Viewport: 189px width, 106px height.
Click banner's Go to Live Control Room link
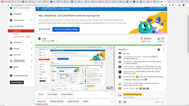[x=157, y=8]
